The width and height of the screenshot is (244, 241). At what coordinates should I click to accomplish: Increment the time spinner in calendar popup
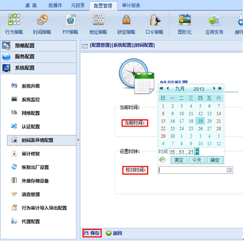tap(197, 150)
